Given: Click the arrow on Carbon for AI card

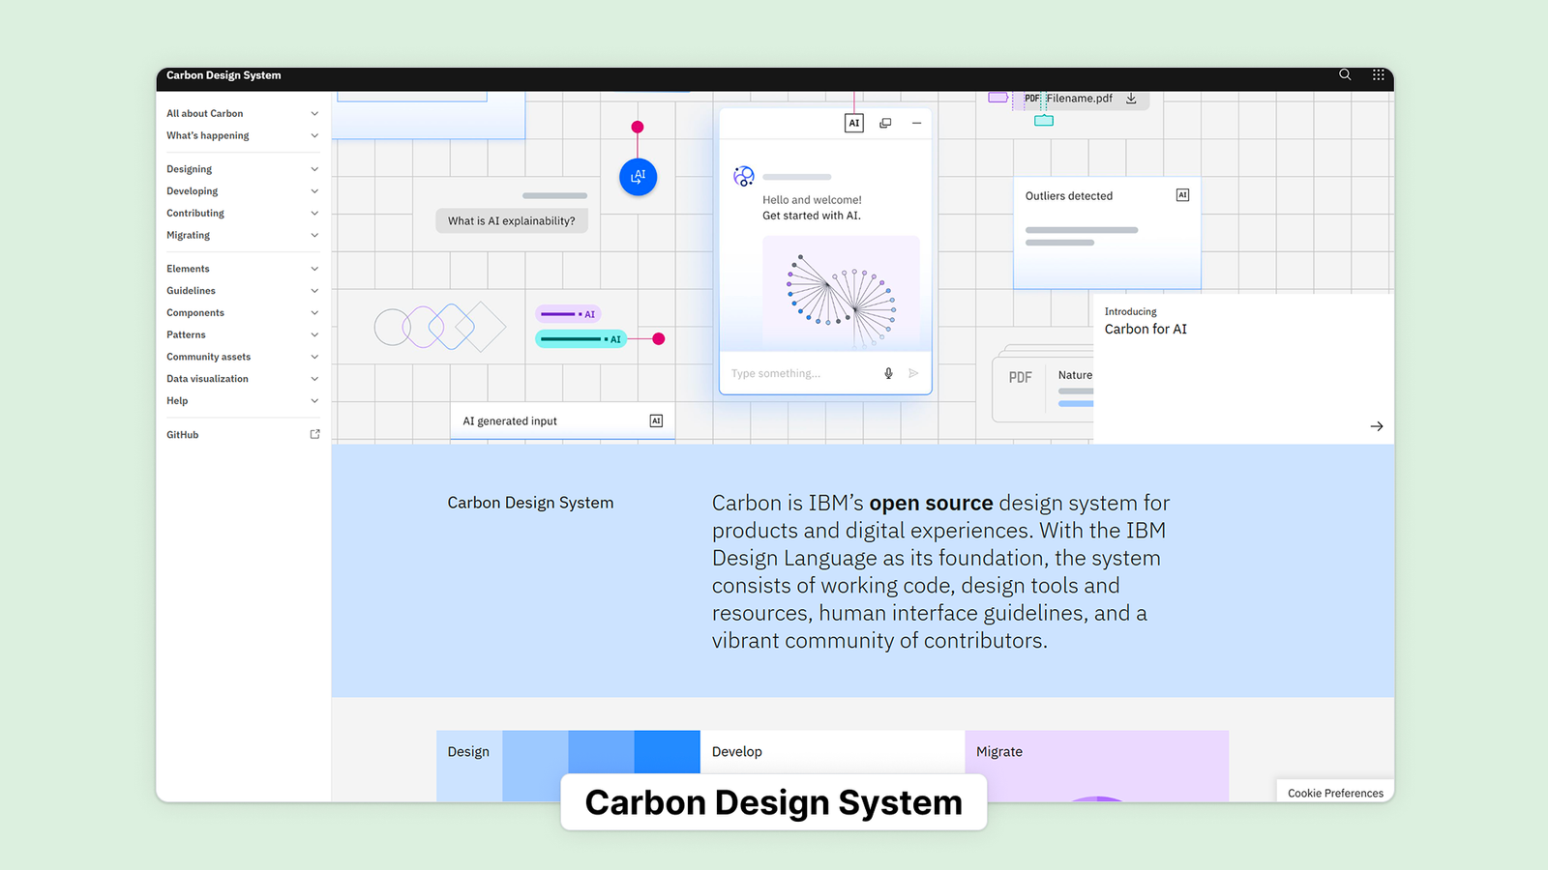Looking at the screenshot, I should 1377,426.
